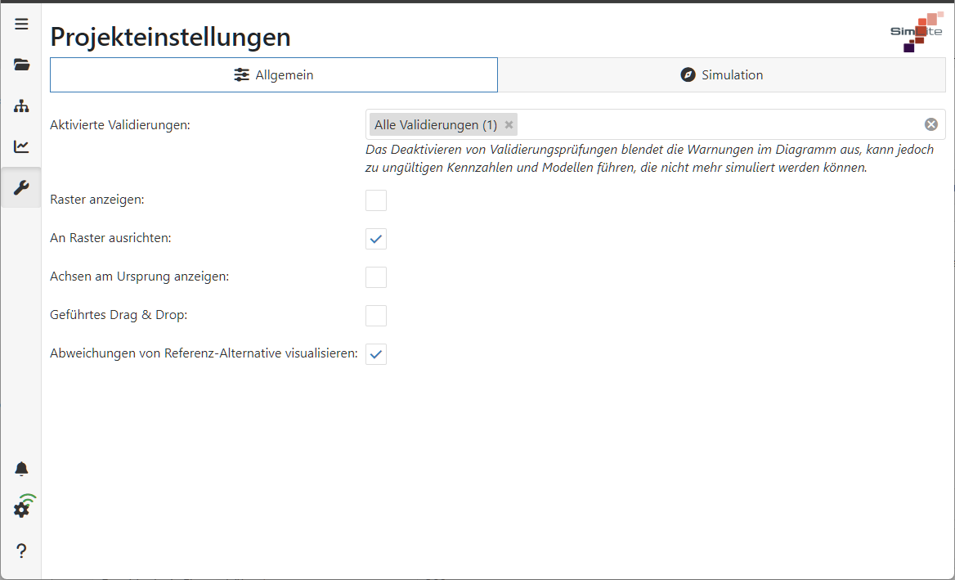Open the projects folder icon in sidebar
The image size is (955, 580).
point(21,65)
